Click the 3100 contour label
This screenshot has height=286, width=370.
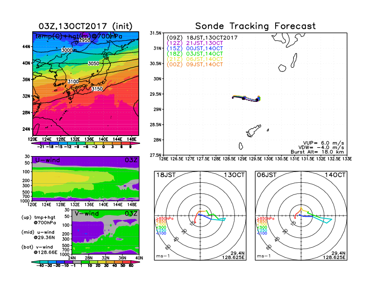(x=73, y=81)
